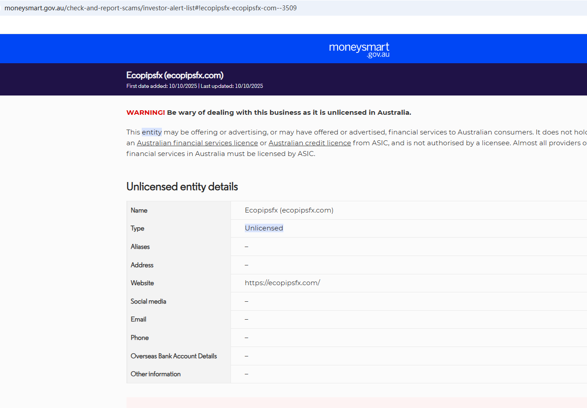Click the "Unlicensed entity details" heading
587x408 pixels.
(182, 187)
